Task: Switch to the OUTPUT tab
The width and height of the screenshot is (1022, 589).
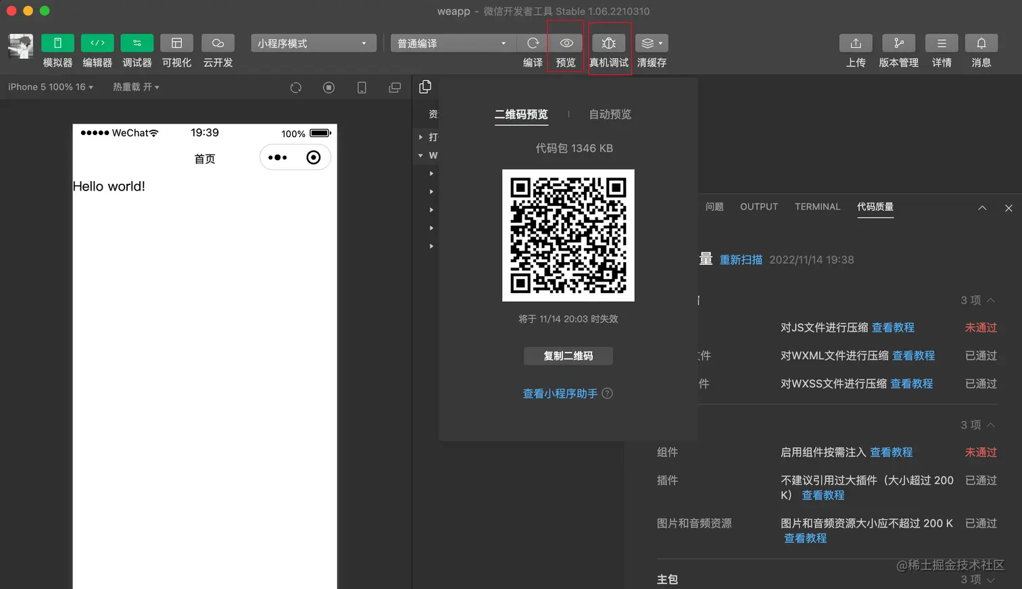Action: point(758,207)
